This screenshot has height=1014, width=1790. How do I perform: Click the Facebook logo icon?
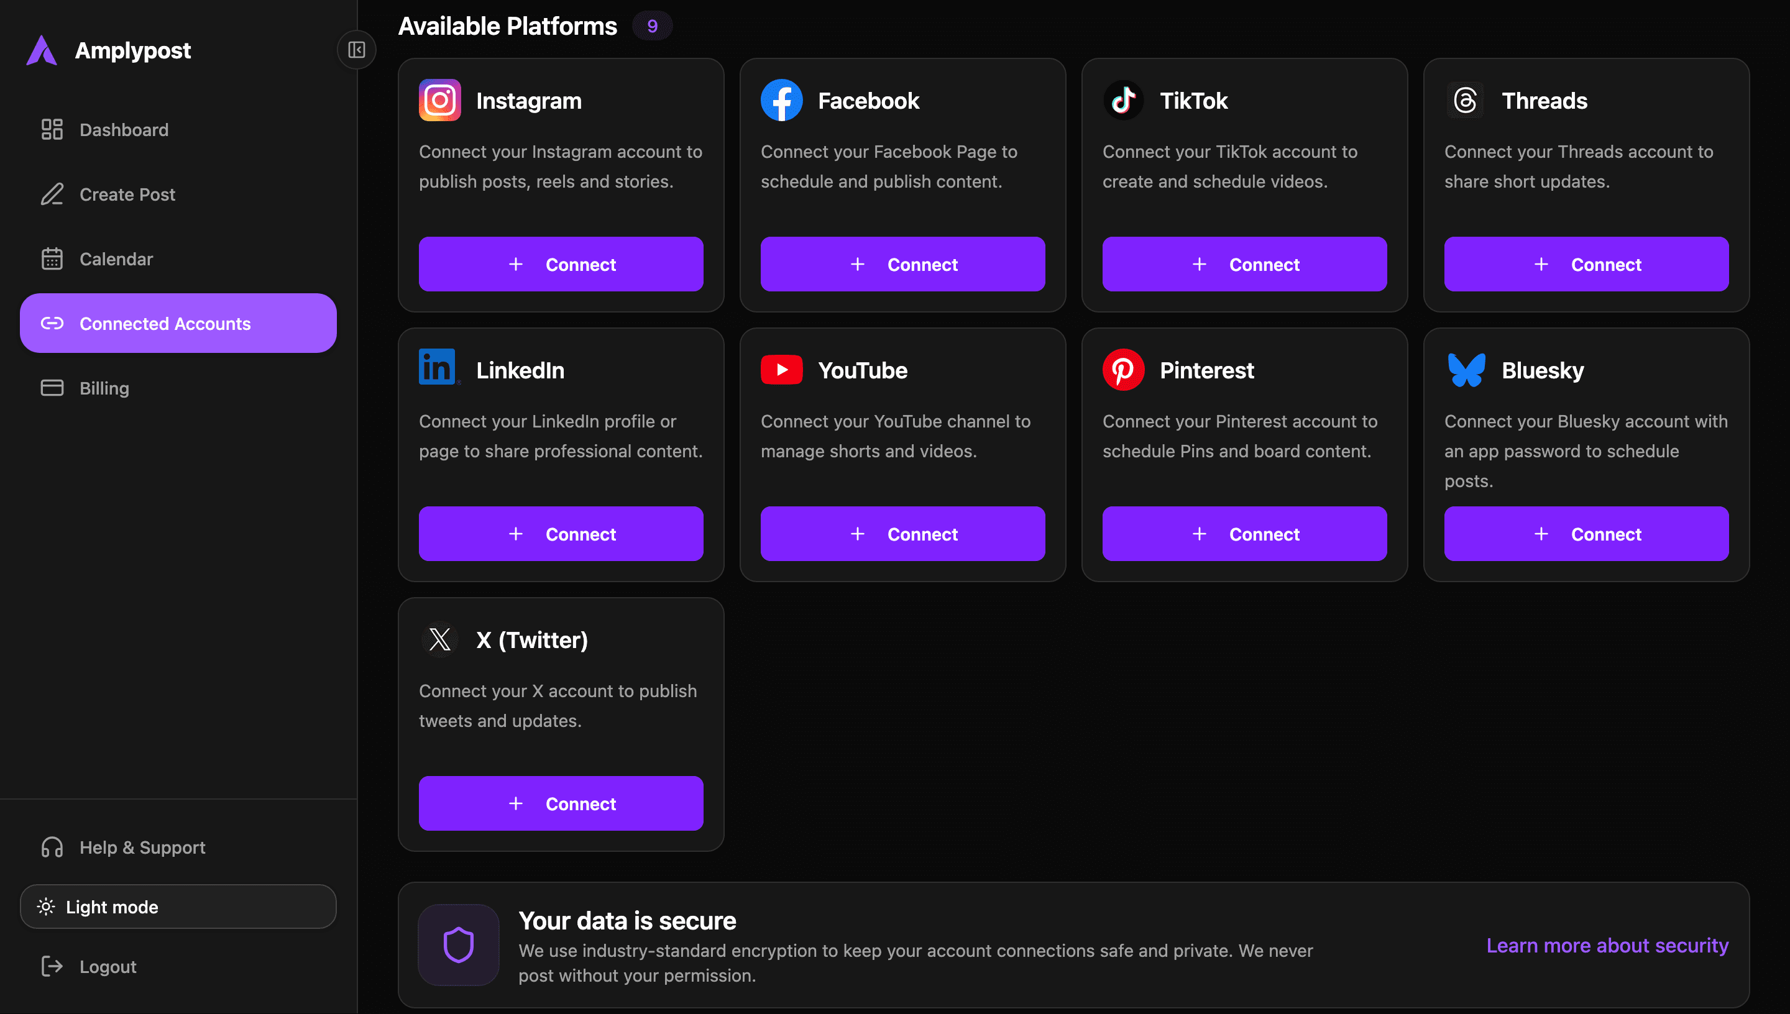pos(781,100)
